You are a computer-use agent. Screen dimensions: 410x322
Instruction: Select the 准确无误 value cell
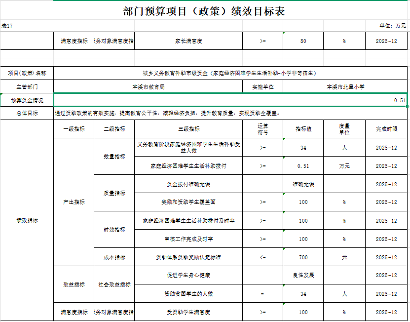click(x=303, y=184)
